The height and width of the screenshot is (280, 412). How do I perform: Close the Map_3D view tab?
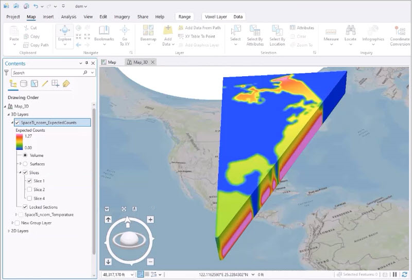click(x=152, y=62)
